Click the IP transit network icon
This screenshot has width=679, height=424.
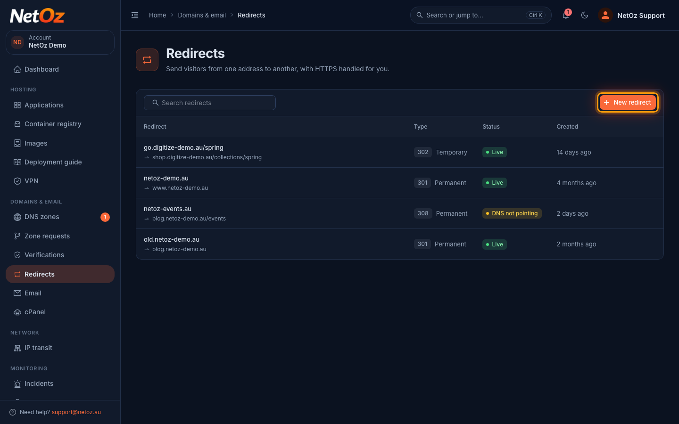click(17, 348)
